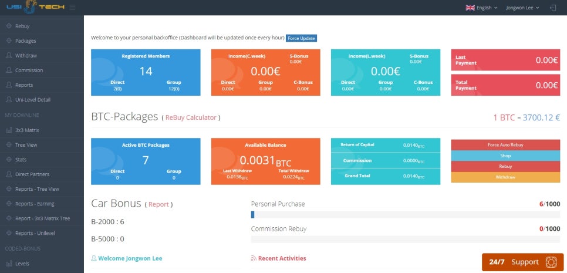Click the Active BTC Packages card
Screen dimensions: 567x273
pos(146,161)
